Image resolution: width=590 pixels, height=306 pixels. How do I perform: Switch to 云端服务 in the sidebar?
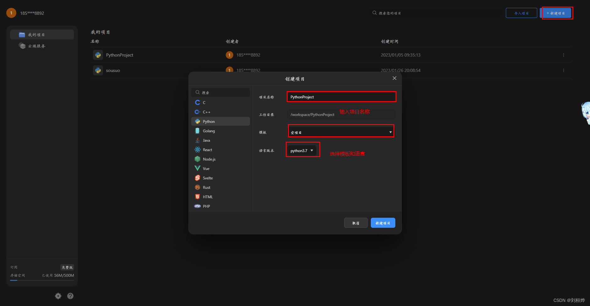[x=36, y=46]
